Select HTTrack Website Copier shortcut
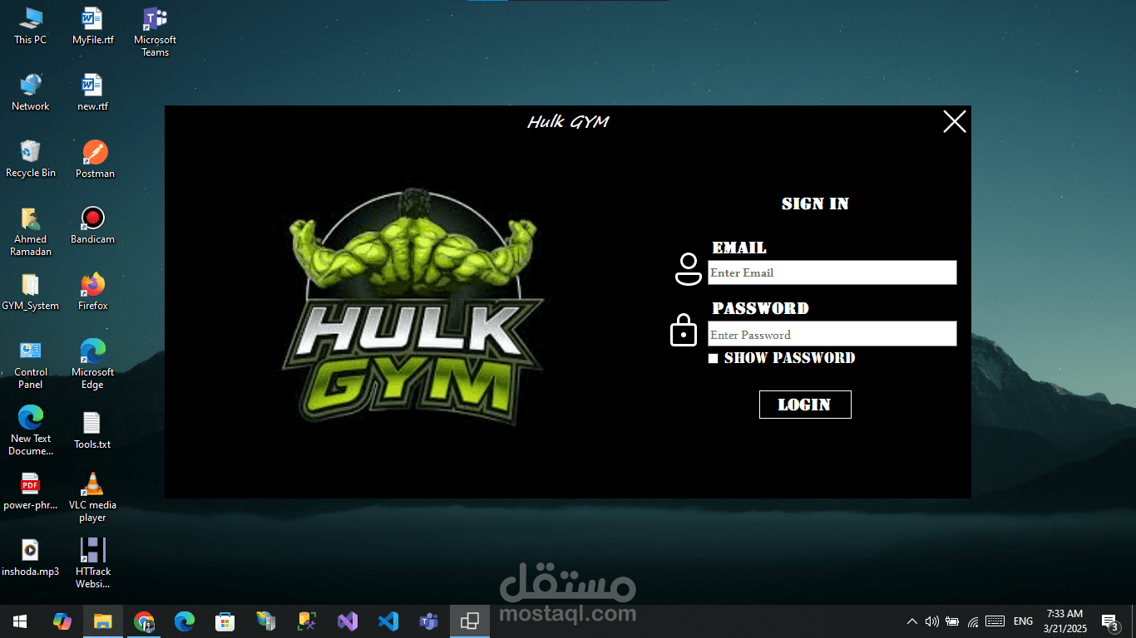This screenshot has width=1136, height=638. [92, 563]
